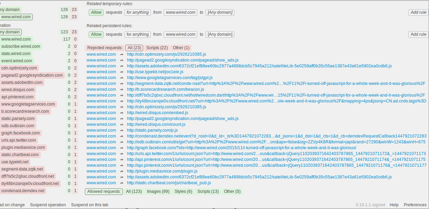The height and width of the screenshot is (209, 429).
Task: Select wired.disqus.com destination
Action: coord(18,90)
